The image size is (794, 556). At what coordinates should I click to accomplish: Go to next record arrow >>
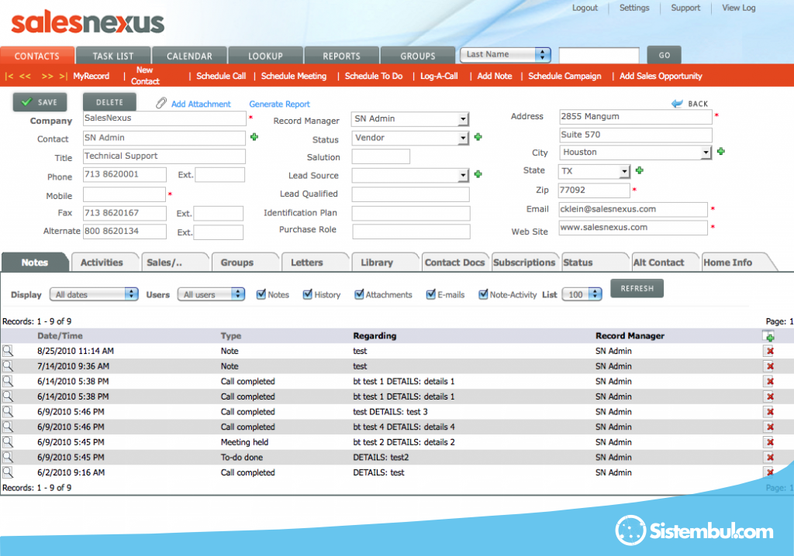(47, 76)
